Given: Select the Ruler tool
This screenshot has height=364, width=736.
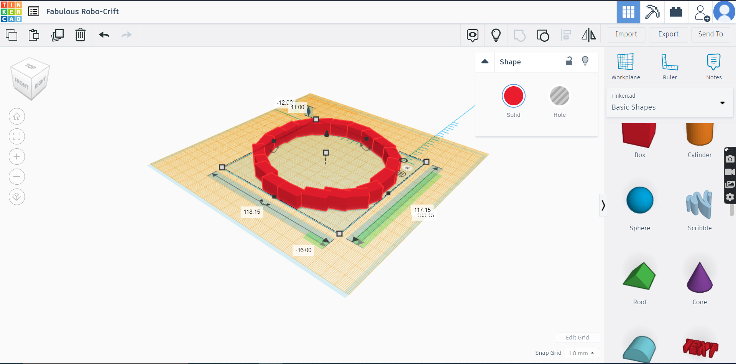Looking at the screenshot, I should 670,67.
